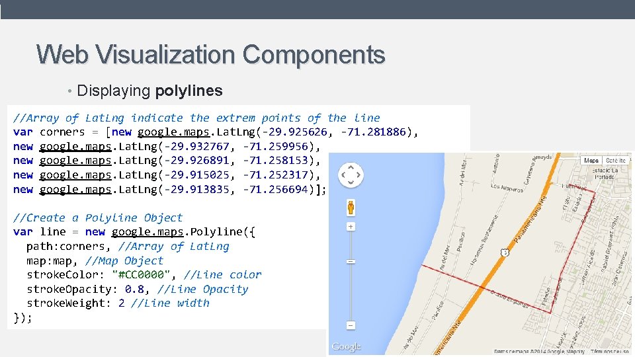The image size is (635, 357).
Task: Open the Términos de uso link
Action: coord(609,351)
